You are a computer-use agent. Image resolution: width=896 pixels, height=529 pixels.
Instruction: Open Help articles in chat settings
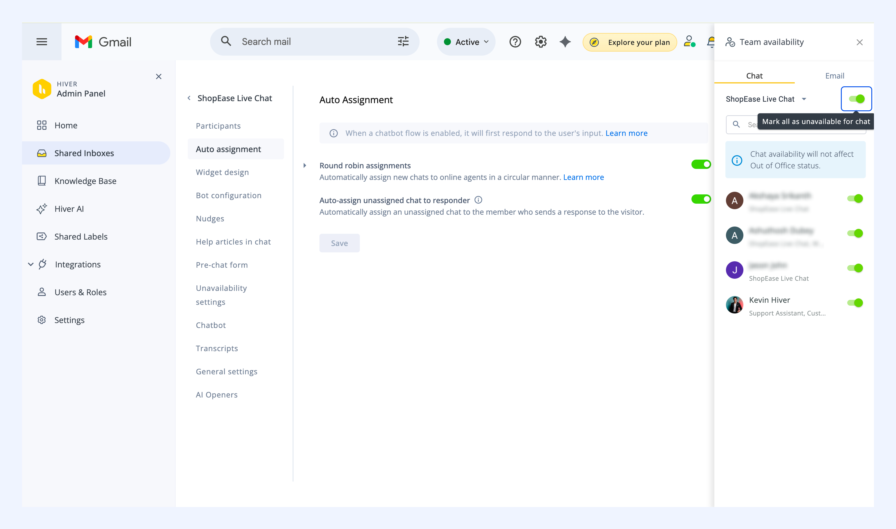coord(233,242)
